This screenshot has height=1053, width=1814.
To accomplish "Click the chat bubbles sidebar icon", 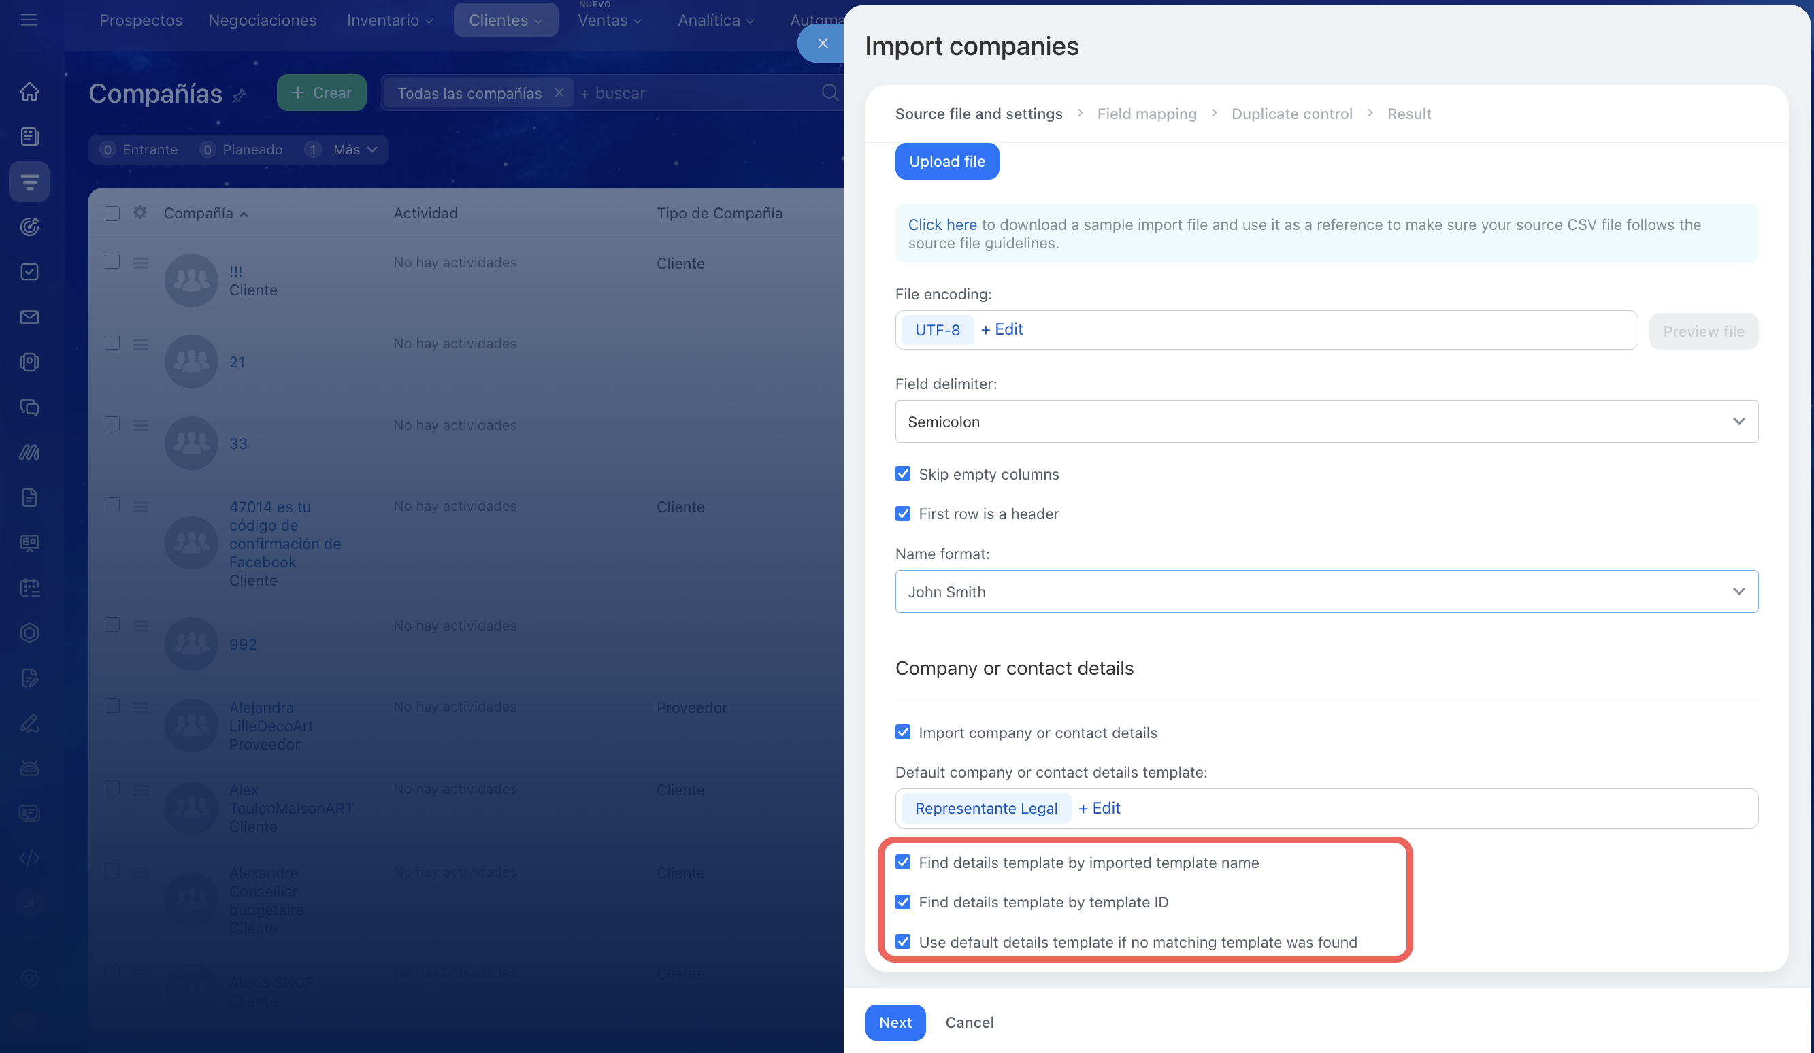I will coord(29,407).
